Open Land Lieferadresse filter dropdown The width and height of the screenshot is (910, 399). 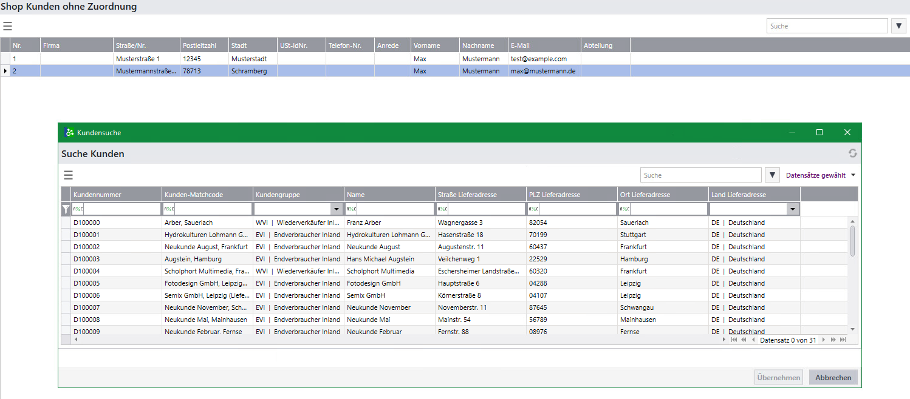pos(792,209)
